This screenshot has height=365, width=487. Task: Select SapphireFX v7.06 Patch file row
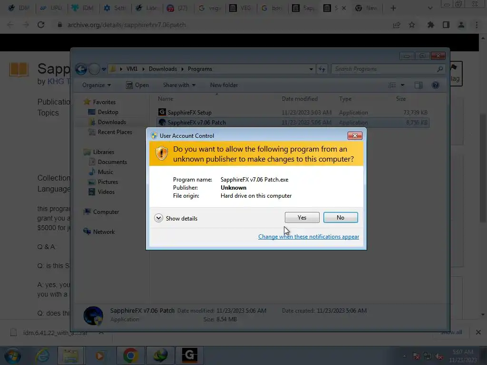click(293, 123)
